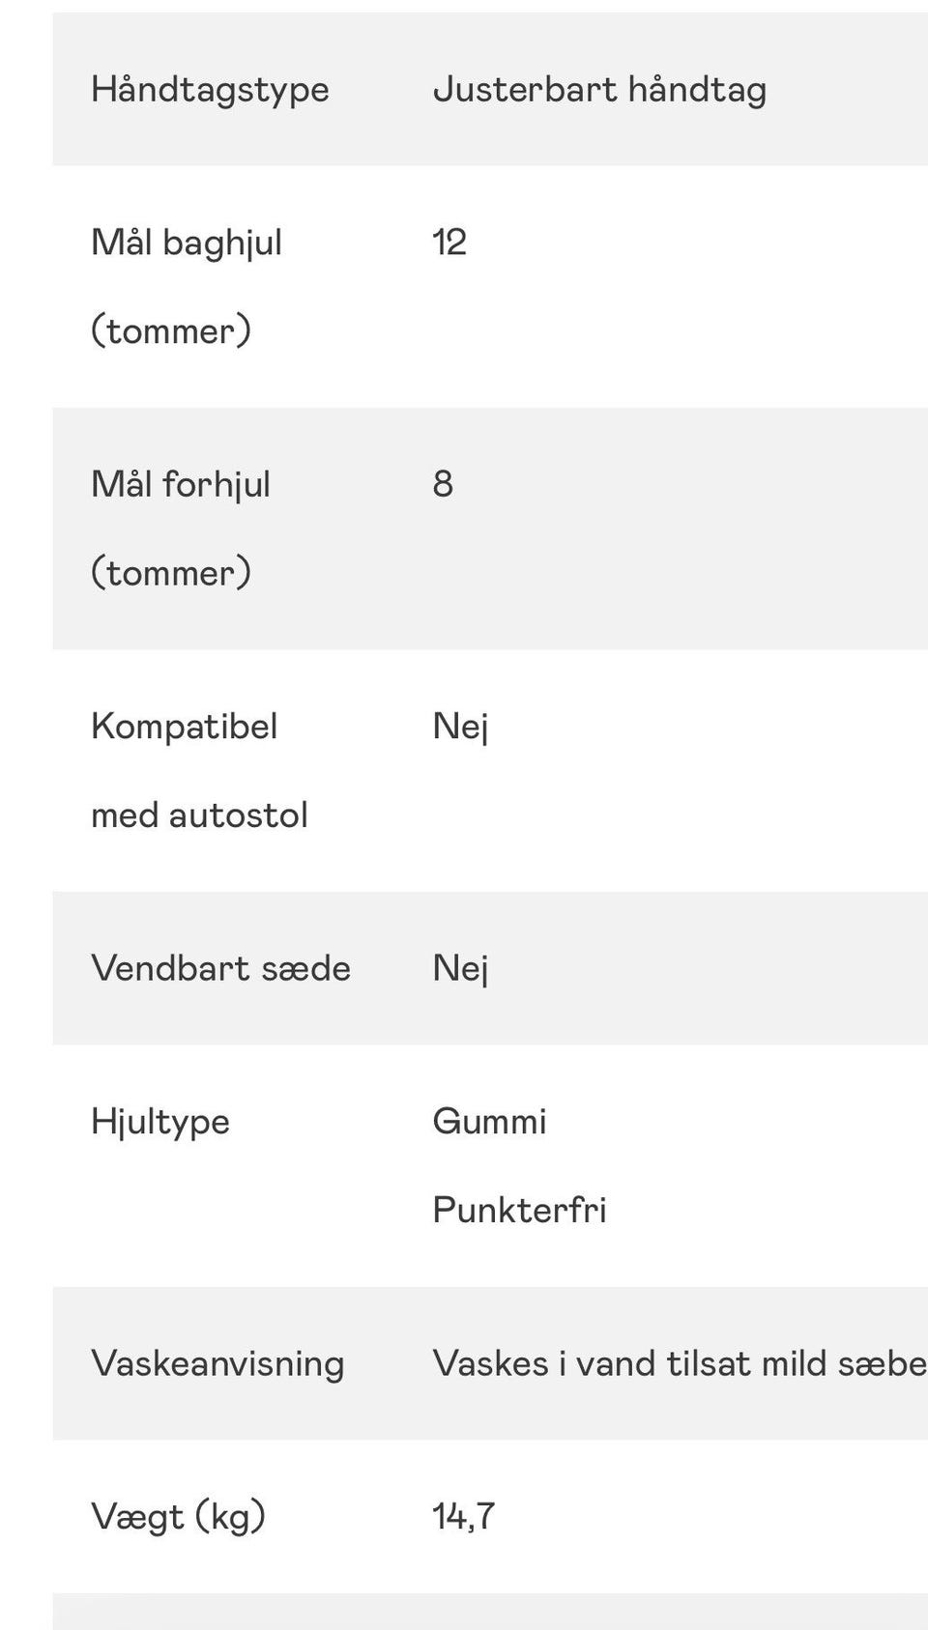Click the Vendbart sæde label
The height and width of the screenshot is (1630, 928).
[220, 968]
